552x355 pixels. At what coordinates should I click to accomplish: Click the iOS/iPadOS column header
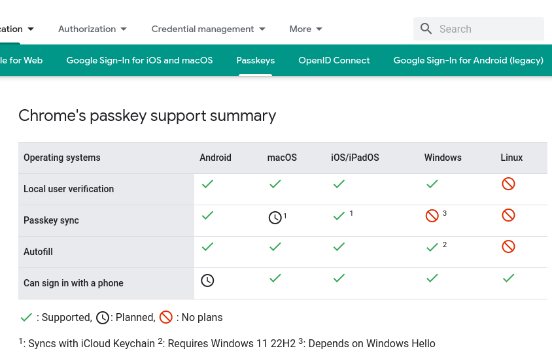tap(355, 158)
